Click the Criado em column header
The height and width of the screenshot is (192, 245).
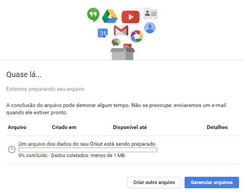coord(64,127)
